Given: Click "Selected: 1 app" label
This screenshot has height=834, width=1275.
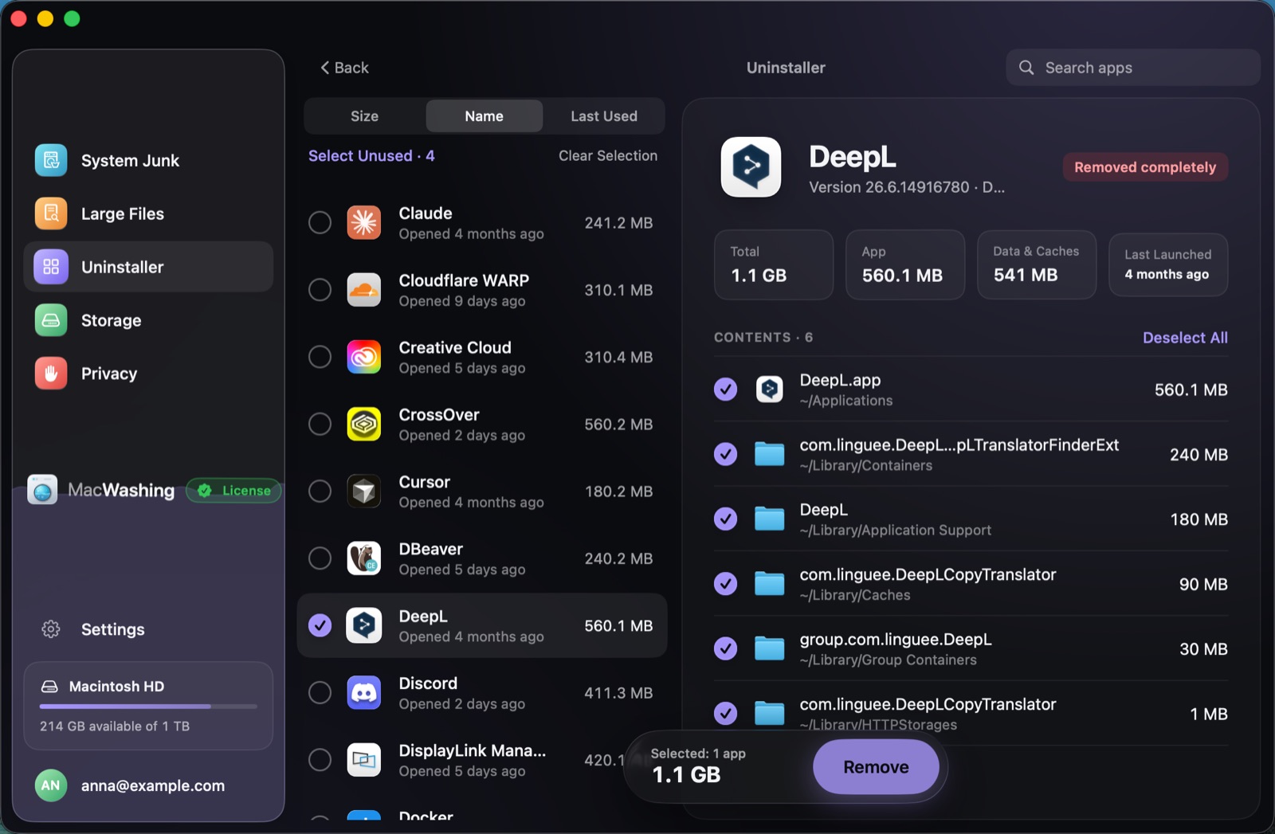Looking at the screenshot, I should pos(698,754).
